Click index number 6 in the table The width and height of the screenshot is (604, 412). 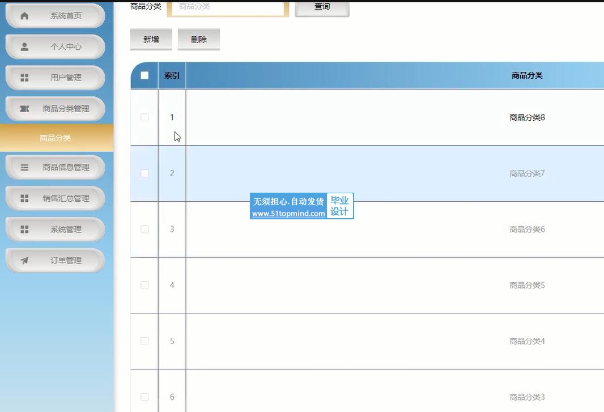tap(172, 397)
